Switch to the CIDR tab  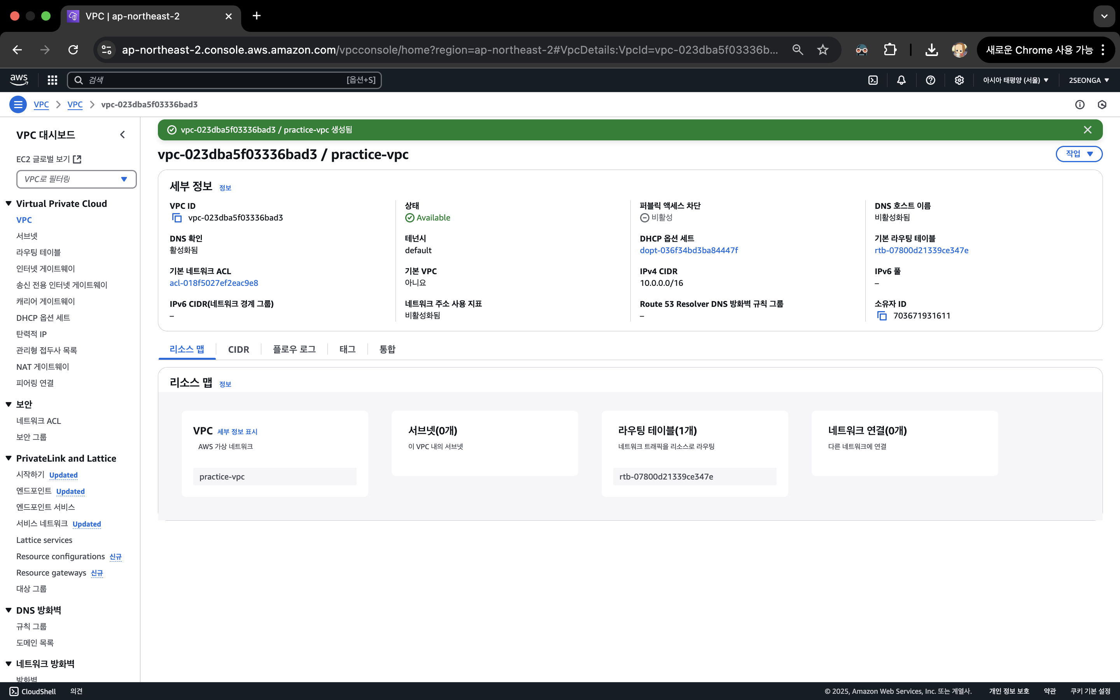(x=238, y=350)
